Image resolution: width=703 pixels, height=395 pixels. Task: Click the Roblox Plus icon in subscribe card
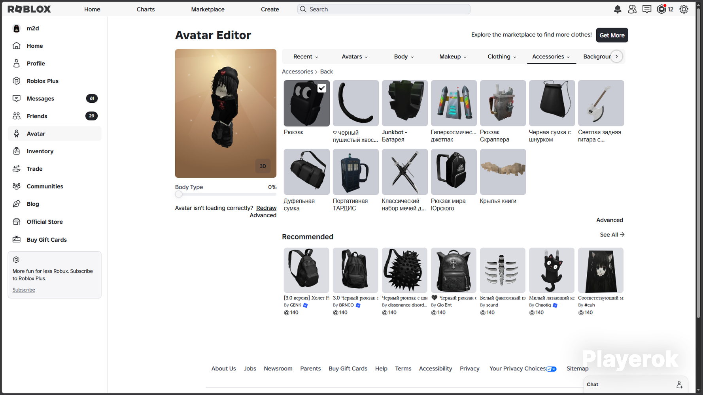16,260
